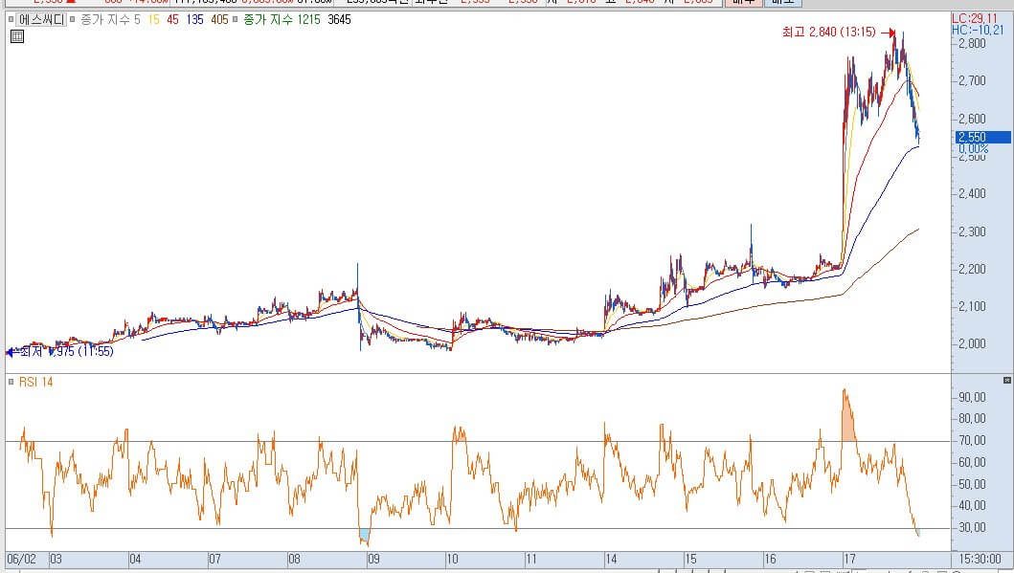This screenshot has height=573, width=1014.
Task: Click the 14 date on time axis
Action: point(611,559)
